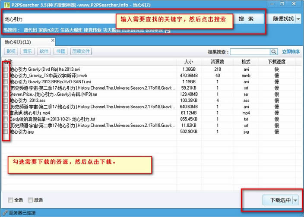Check the box for Gravity.2013.BRRip.XviD-SANTi.avi
The height and width of the screenshot is (217, 304).
click(6, 82)
